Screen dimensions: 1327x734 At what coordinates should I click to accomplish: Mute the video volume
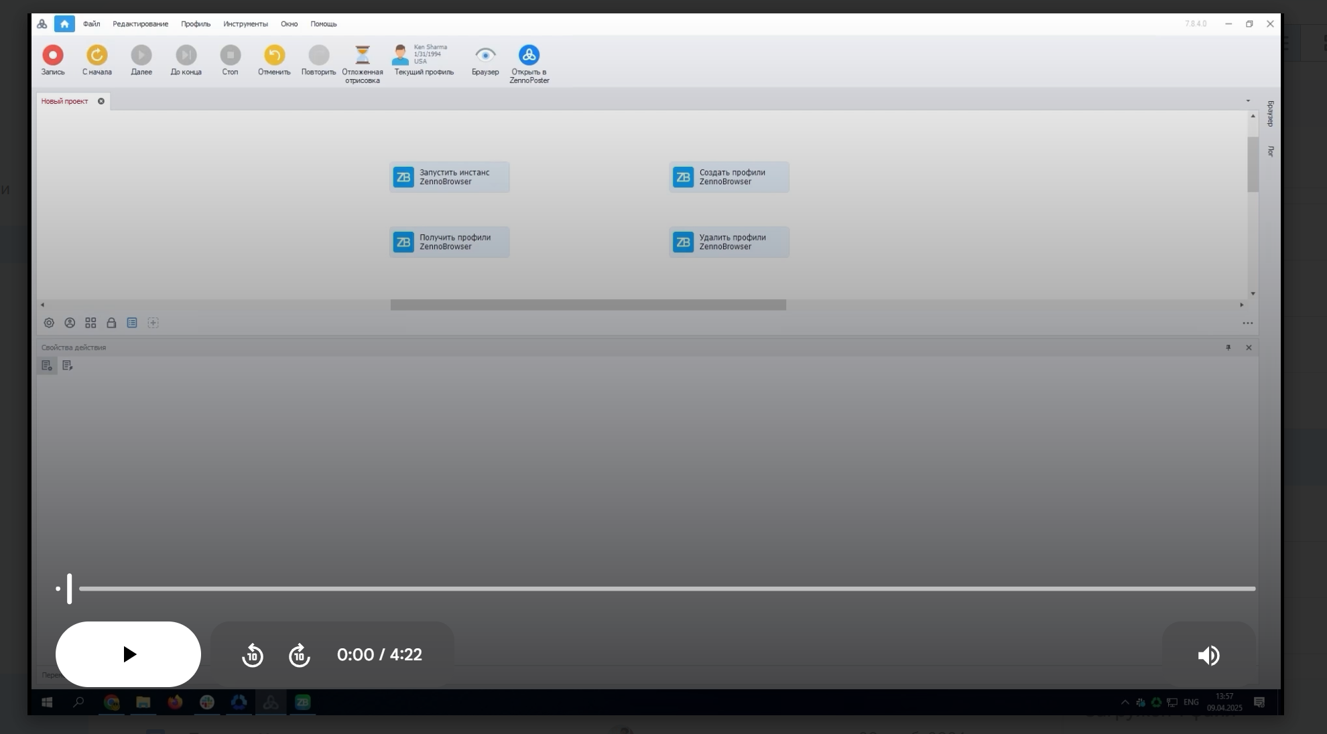[1208, 655]
